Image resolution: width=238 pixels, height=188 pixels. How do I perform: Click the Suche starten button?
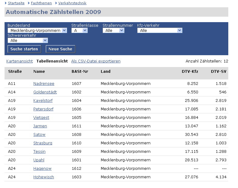point(24,49)
